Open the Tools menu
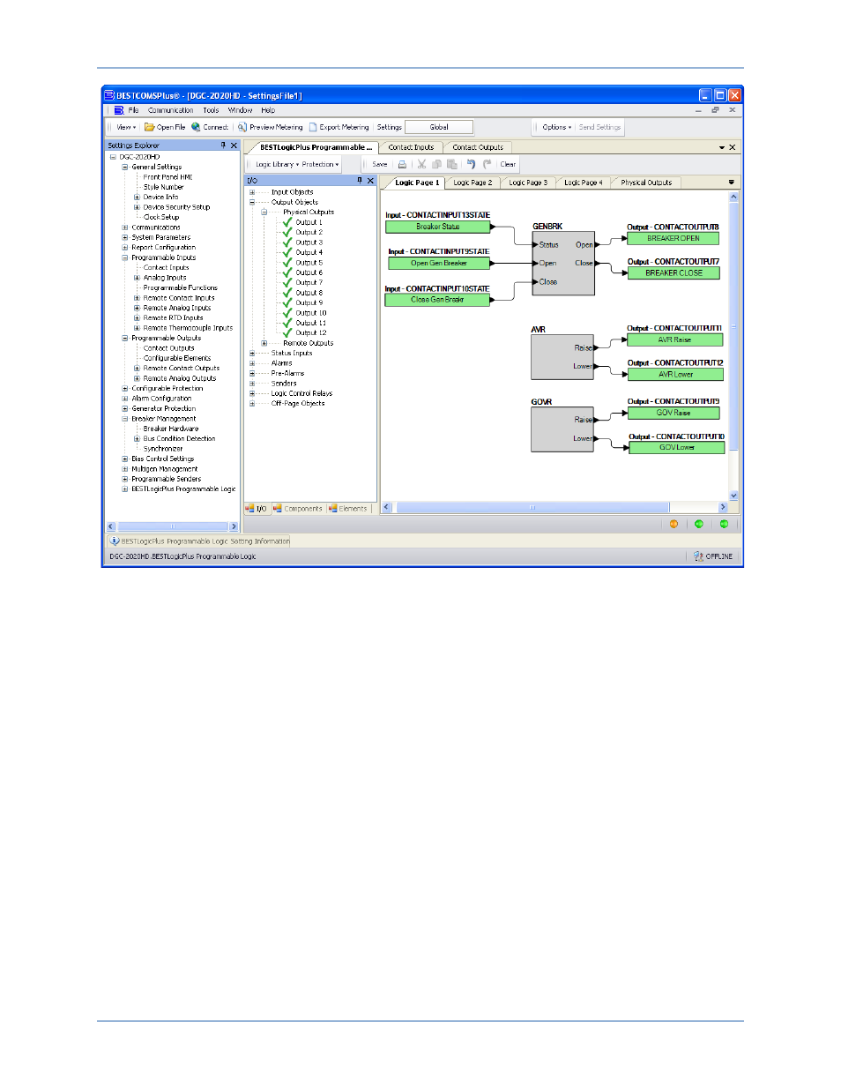Viewport: 841px width, 1089px height. pos(211,110)
